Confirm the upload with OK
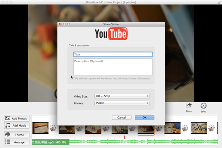 (145, 118)
